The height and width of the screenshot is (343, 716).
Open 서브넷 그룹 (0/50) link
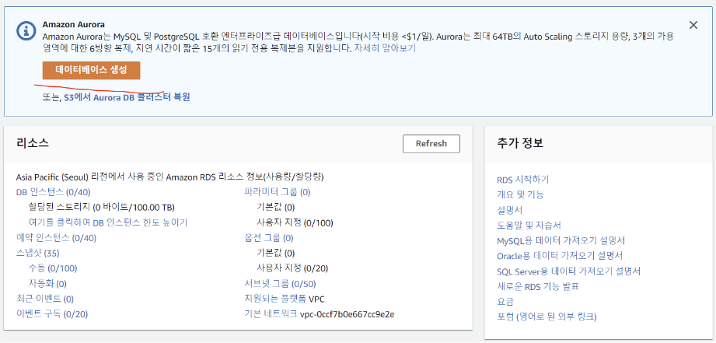(x=281, y=284)
